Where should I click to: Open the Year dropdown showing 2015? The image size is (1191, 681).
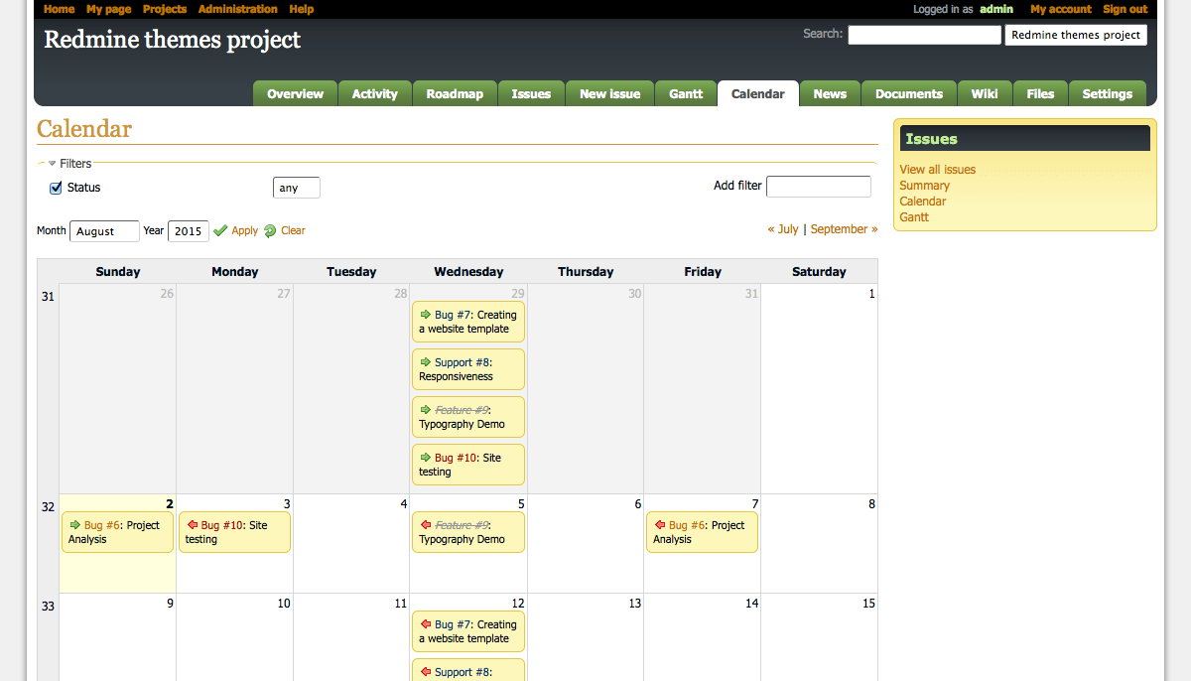pyautogui.click(x=189, y=231)
